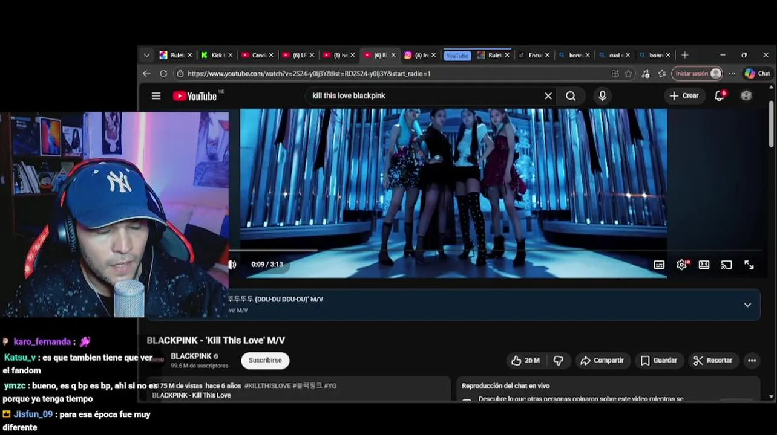Reload the page with the refresh icon

(x=163, y=74)
